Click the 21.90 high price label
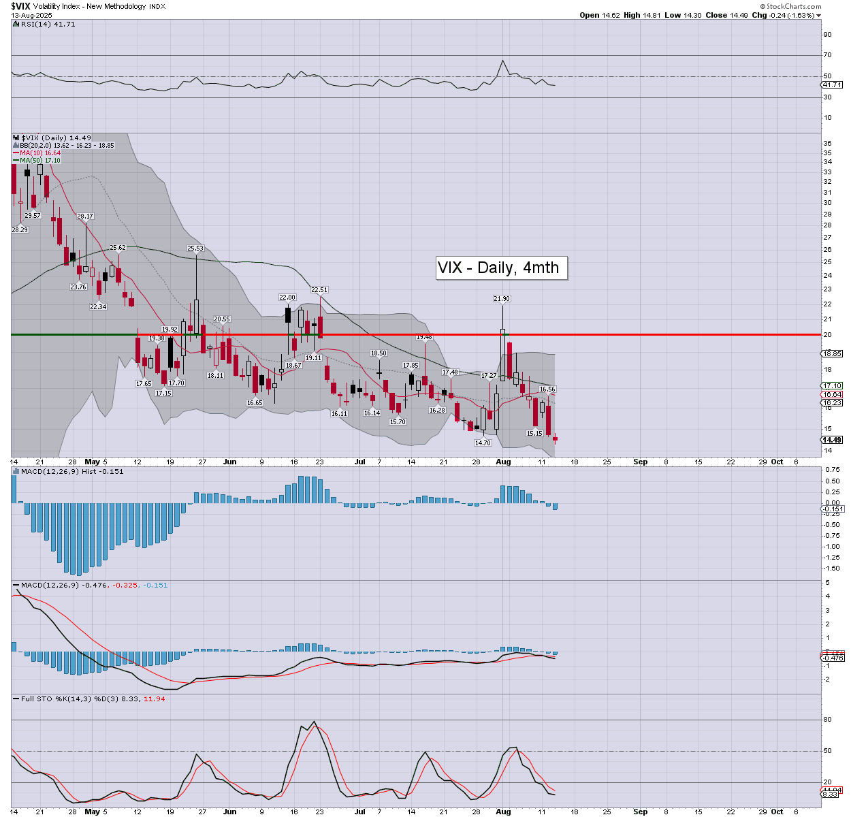 coord(502,298)
